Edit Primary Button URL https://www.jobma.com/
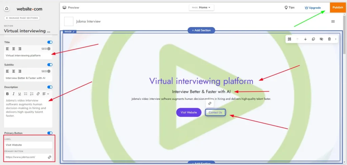 point(25,157)
